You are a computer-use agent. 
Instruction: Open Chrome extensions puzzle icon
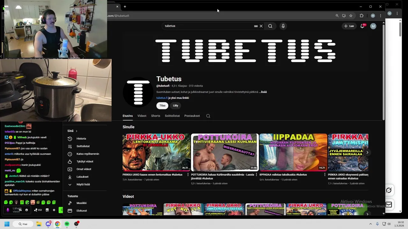361,16
